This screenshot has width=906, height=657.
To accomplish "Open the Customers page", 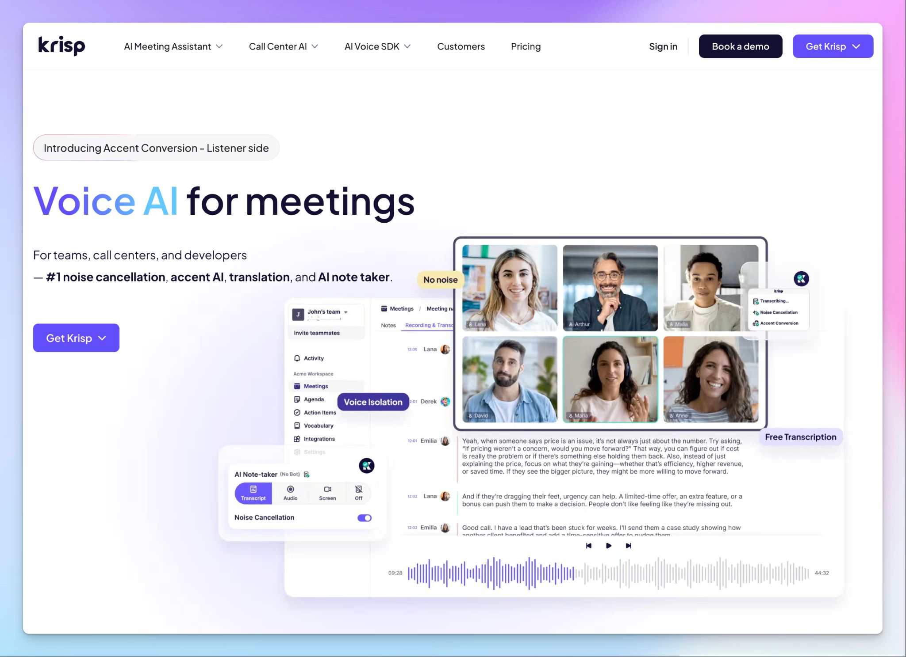I will [461, 46].
